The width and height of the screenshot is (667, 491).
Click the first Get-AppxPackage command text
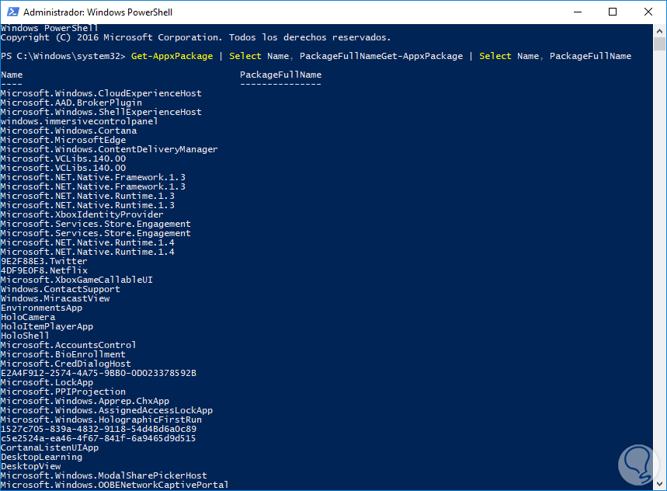(x=161, y=56)
